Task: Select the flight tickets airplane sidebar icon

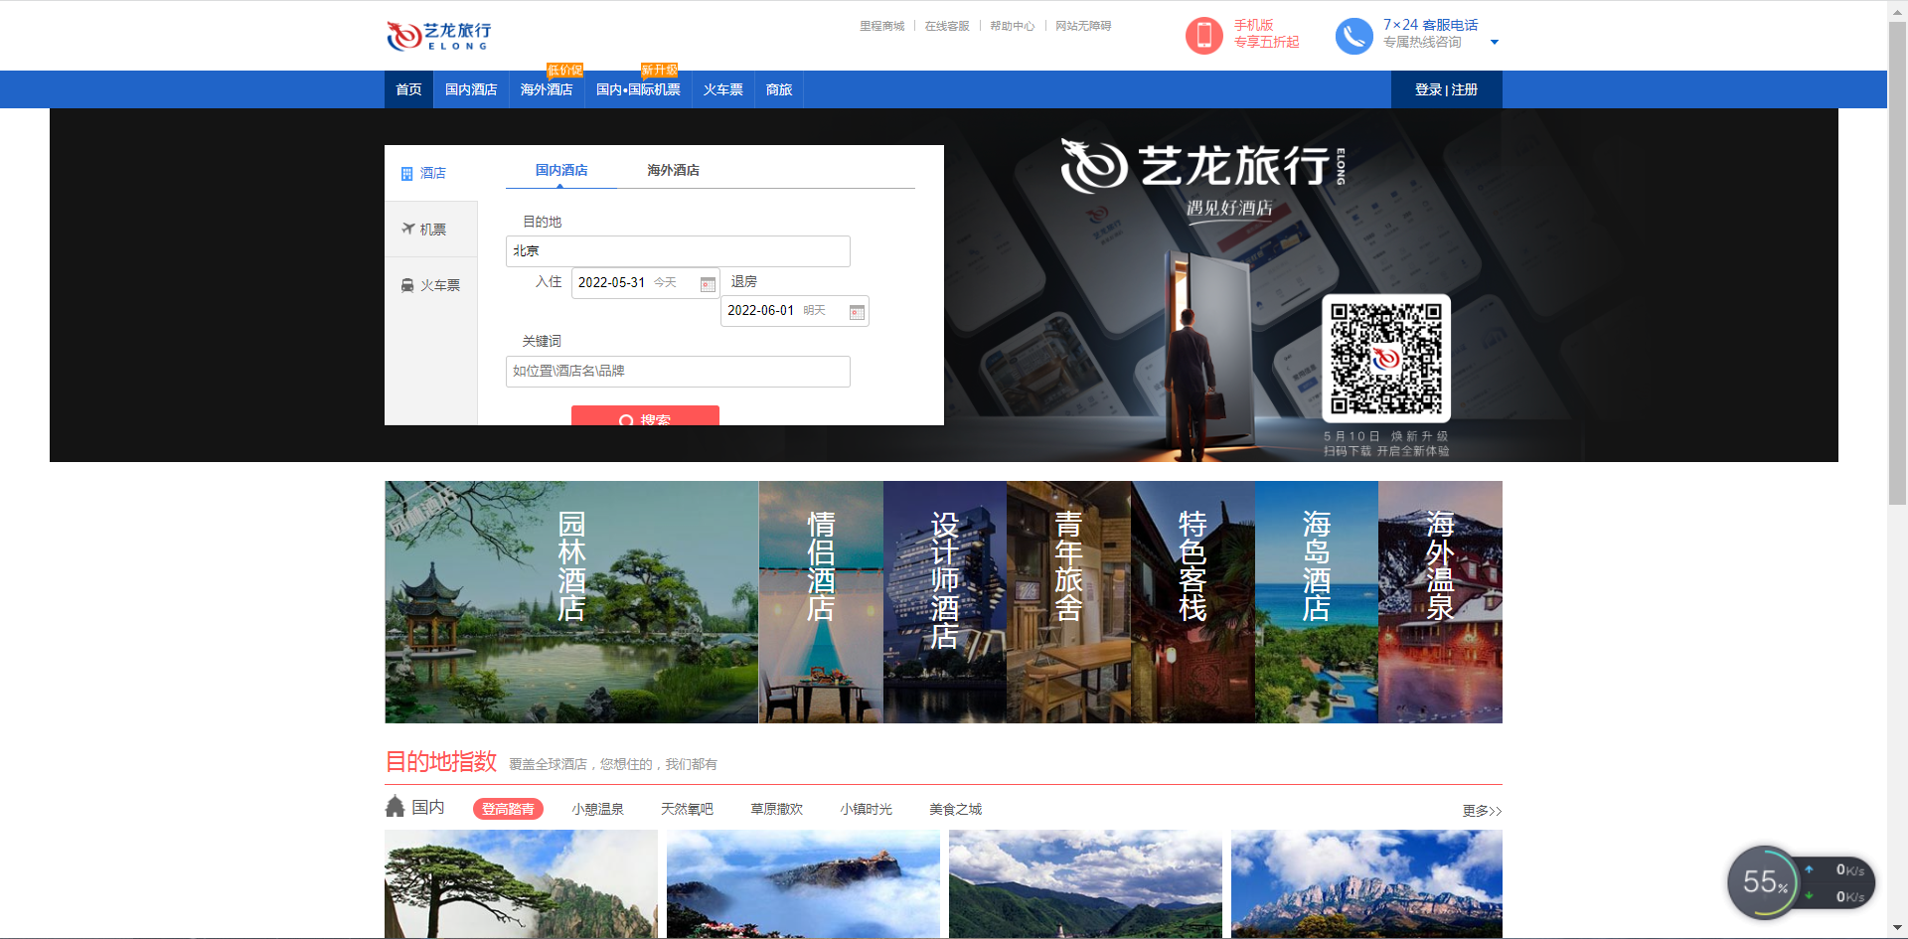Action: [x=407, y=230]
